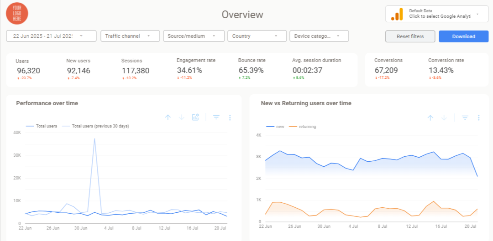Screen dimensions: 493x241
Task: Click the -17.2% change under Conversions
Action: pos(383,77)
